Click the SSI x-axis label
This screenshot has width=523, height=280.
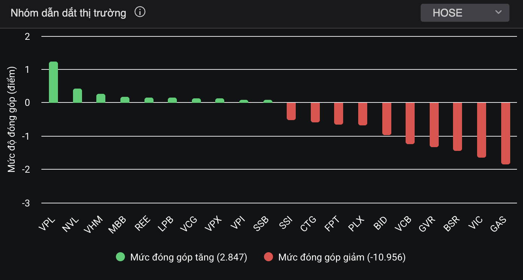[286, 224]
